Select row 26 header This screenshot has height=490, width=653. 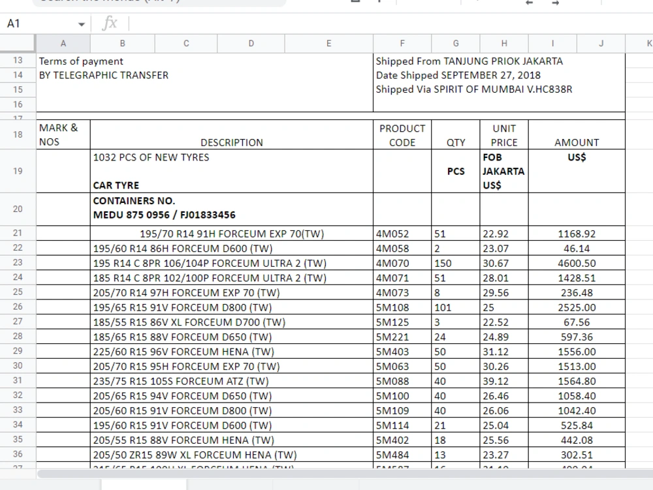click(x=18, y=307)
